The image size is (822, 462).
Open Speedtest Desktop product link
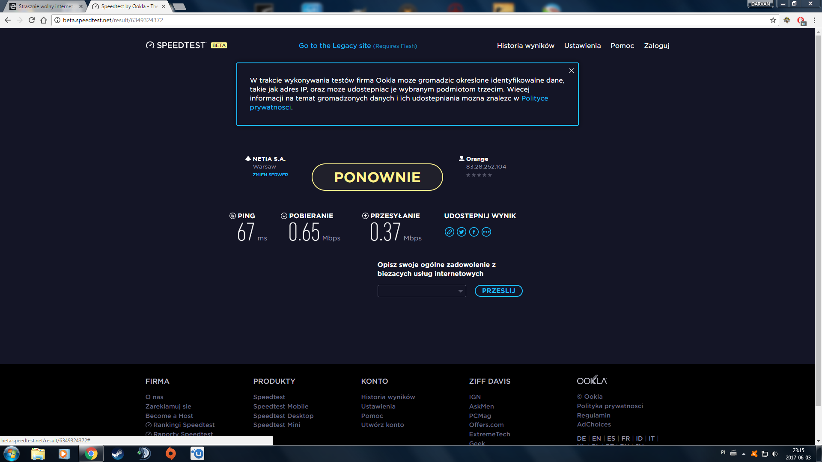(283, 416)
